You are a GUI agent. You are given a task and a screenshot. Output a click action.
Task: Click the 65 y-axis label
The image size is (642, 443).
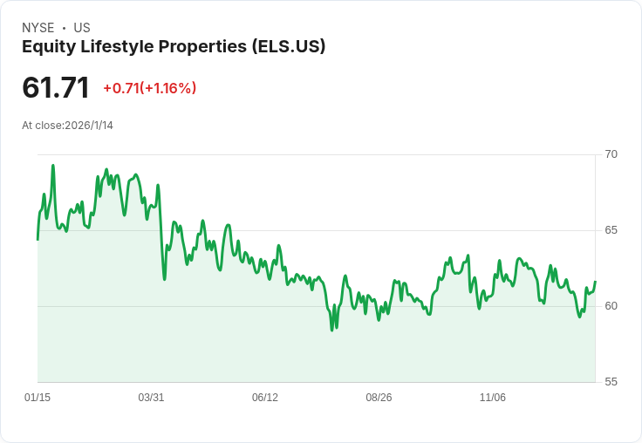(611, 230)
